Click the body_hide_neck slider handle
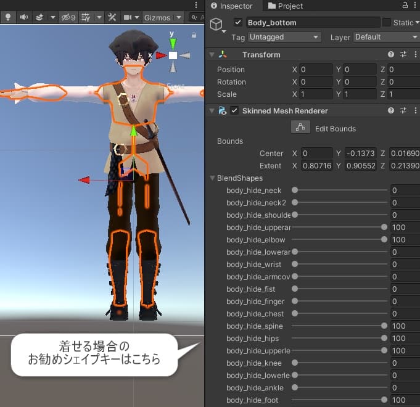Image resolution: width=420 pixels, height=407 pixels. 295,191
